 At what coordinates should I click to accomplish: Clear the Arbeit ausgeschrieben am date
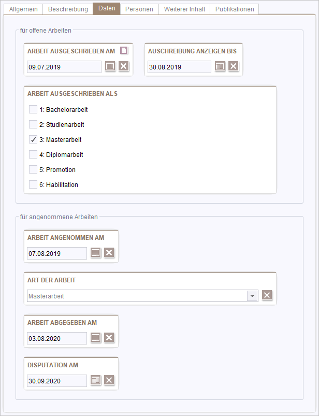click(124, 66)
